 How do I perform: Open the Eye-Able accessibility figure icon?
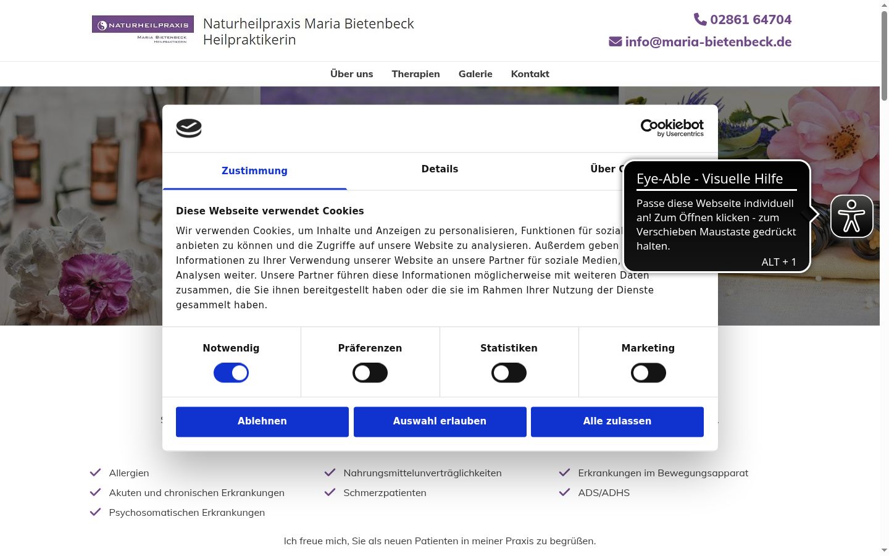coord(851,216)
